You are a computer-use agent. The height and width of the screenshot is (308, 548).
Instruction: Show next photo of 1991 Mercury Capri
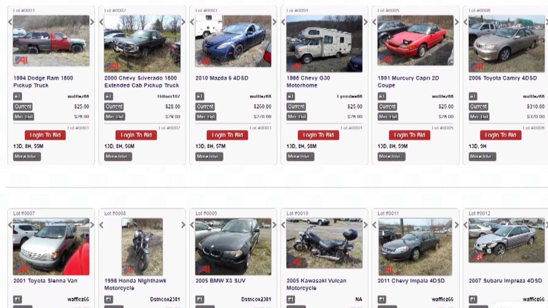[457, 22]
